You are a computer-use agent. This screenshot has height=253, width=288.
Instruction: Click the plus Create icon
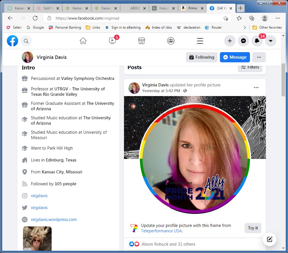230,41
